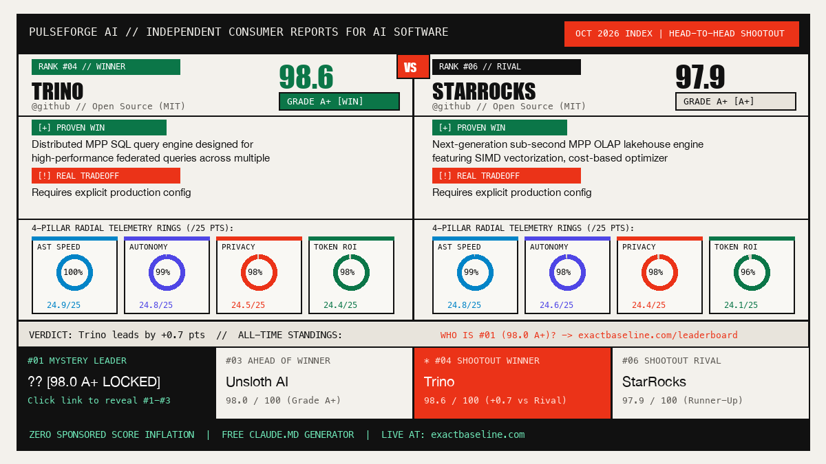Viewport: 826px width, 464px height.
Task: Click StarRocks' 24.8/25 AST speed value
Action: tap(465, 305)
